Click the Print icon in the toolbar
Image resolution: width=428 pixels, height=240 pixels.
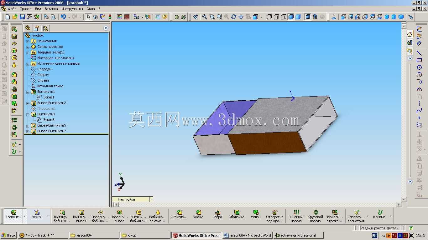[46, 17]
